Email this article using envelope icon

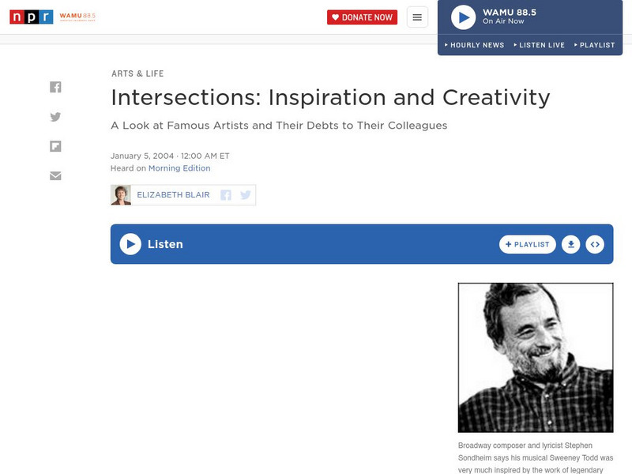[55, 175]
